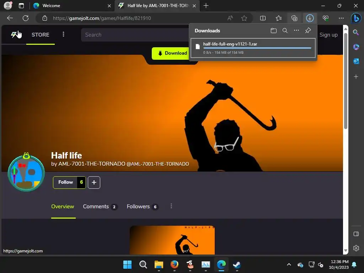Open File Explorer from taskbar
The image size is (364, 273).
(x=159, y=264)
